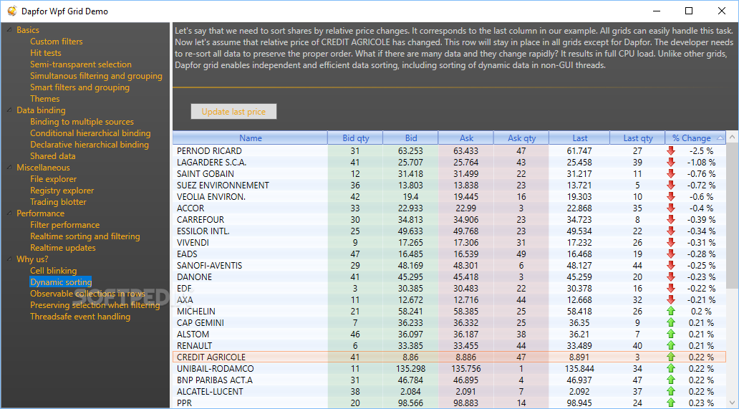This screenshot has height=409, width=739.
Task: Collapse the Miscellaneous tree node
Action: [9, 168]
